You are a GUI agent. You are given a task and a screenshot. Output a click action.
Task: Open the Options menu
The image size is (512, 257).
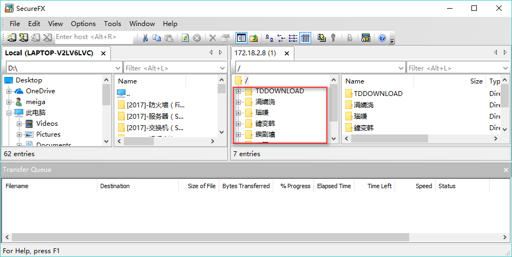click(83, 23)
